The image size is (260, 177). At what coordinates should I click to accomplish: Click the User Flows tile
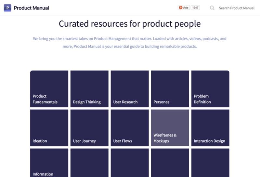coord(130,128)
